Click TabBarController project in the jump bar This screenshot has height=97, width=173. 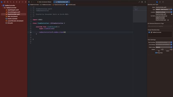pyautogui.click(x=34, y=5)
